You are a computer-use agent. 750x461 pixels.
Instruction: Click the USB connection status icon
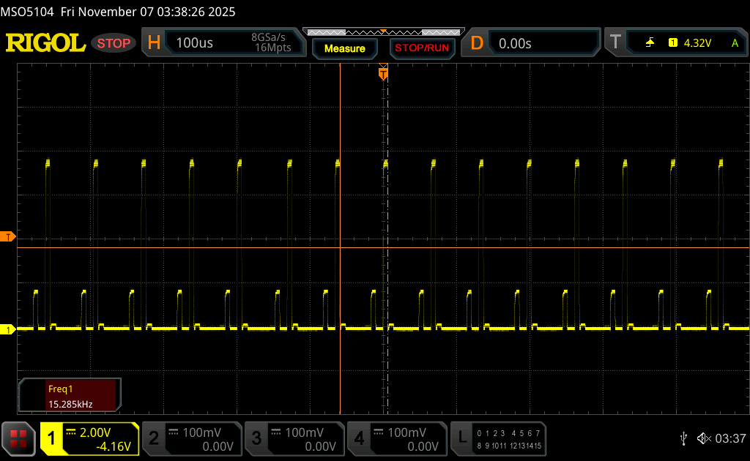[683, 438]
